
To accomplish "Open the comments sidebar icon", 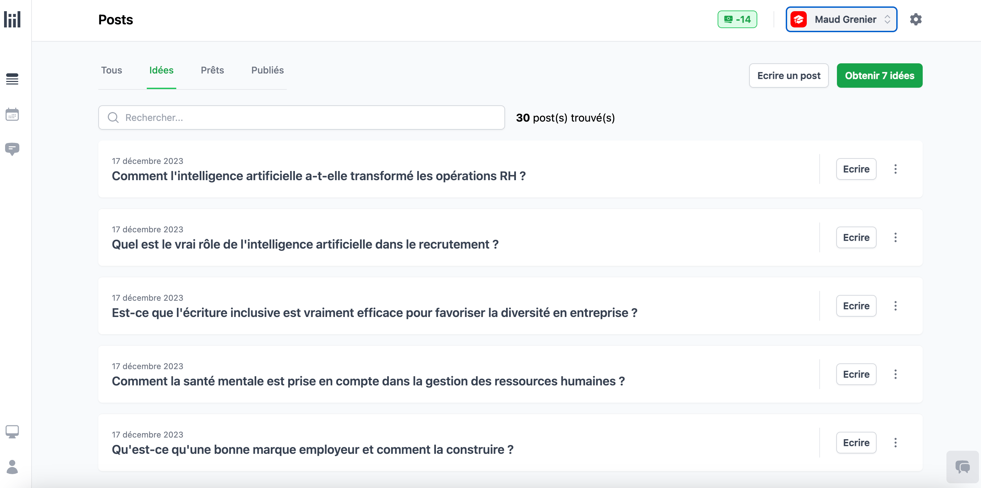I will pos(12,149).
